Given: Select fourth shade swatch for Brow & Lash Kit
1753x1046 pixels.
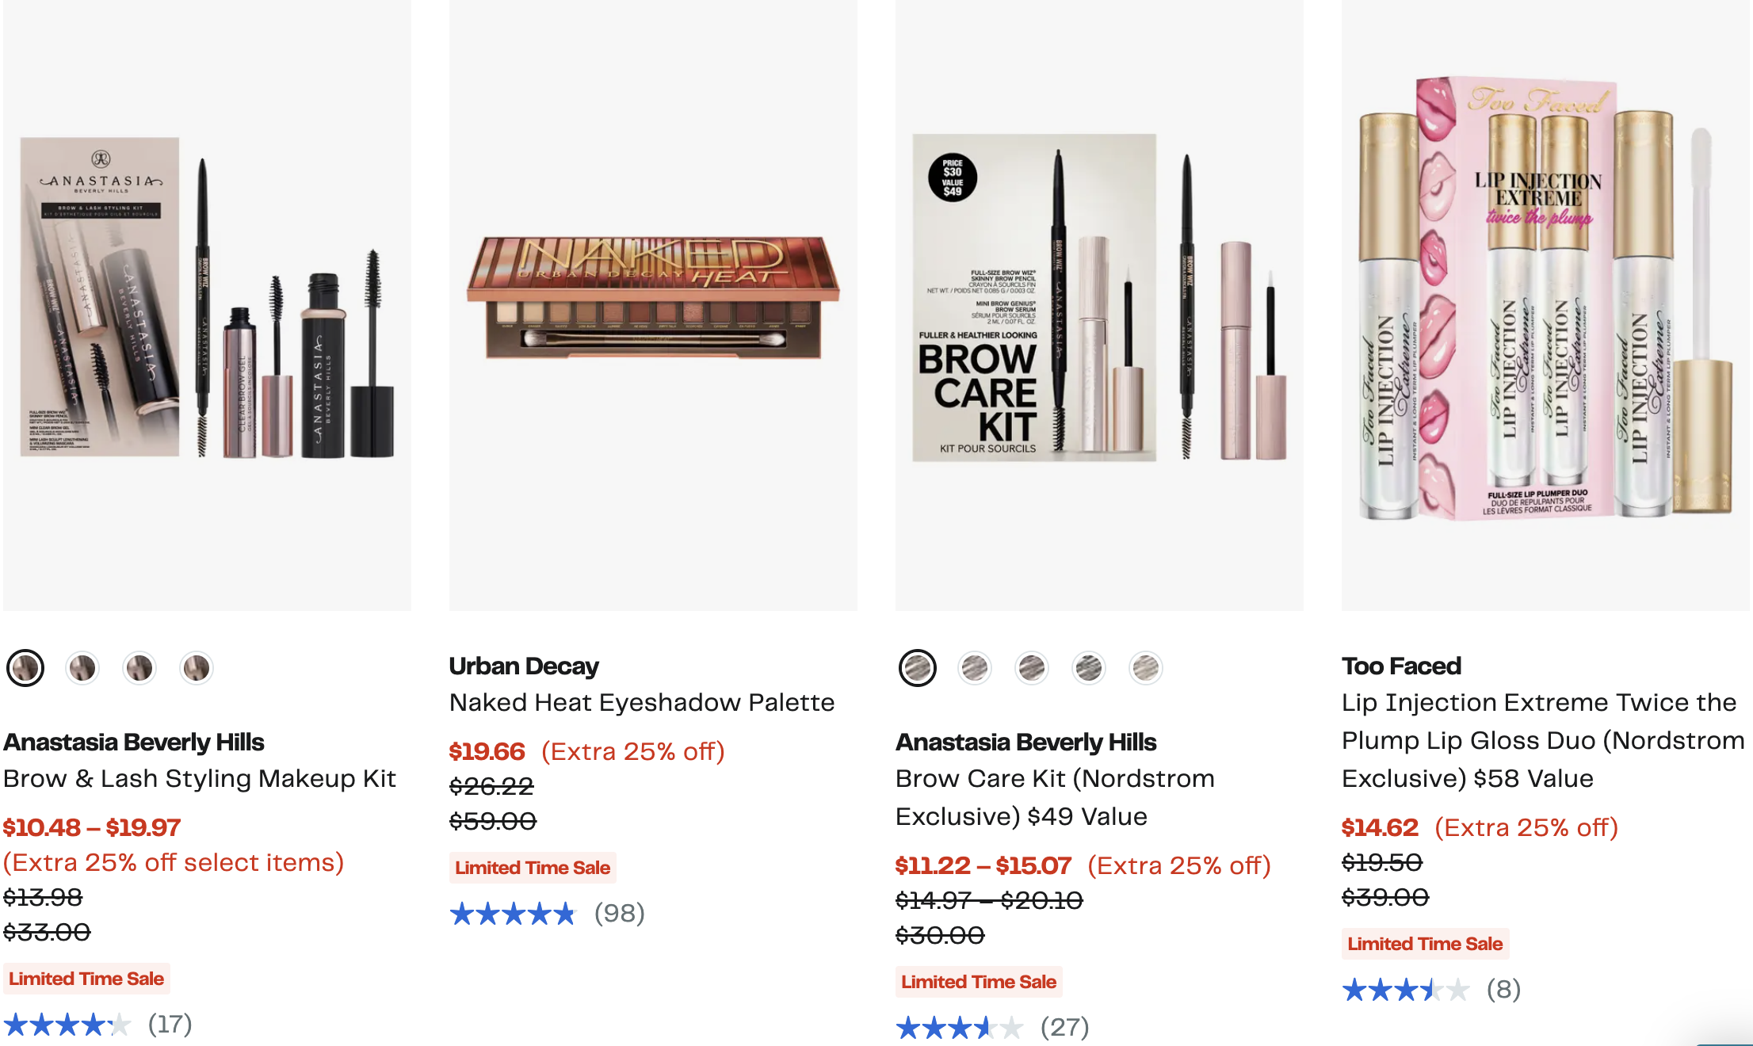Looking at the screenshot, I should coord(197,668).
